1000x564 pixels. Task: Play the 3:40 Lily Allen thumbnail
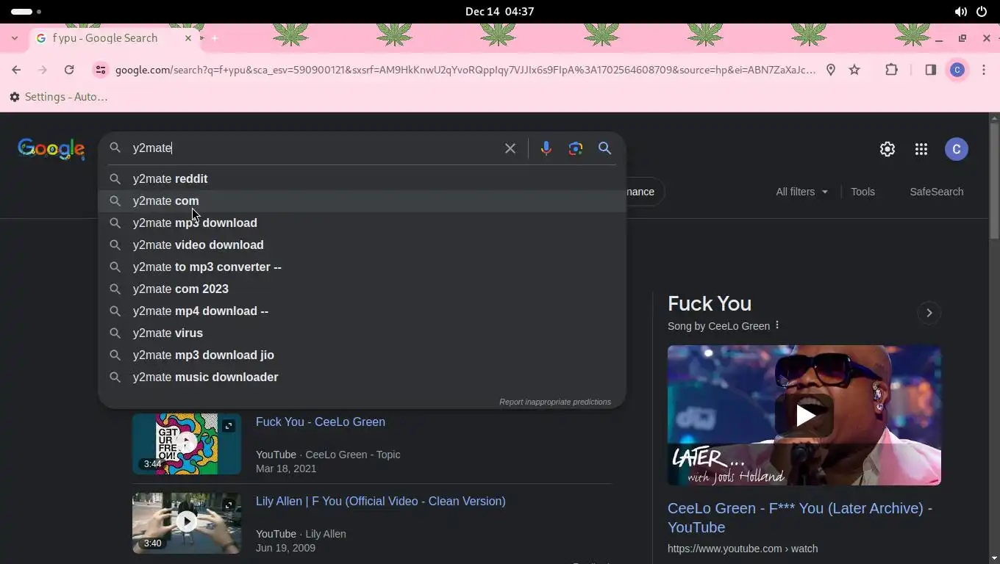click(187, 522)
